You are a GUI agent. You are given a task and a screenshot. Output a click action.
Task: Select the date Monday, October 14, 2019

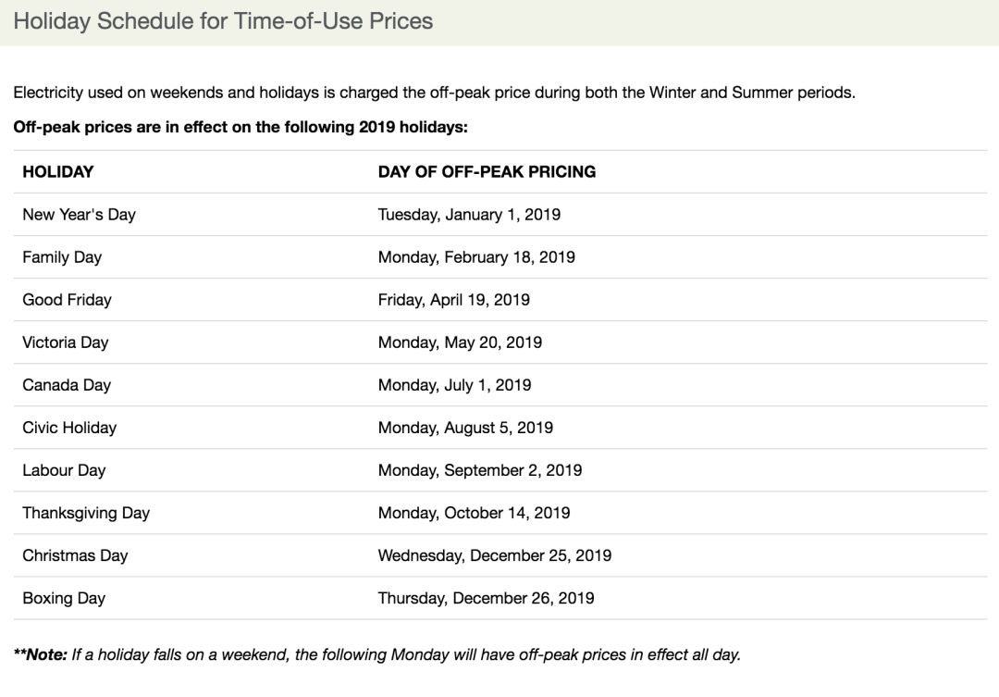(474, 513)
